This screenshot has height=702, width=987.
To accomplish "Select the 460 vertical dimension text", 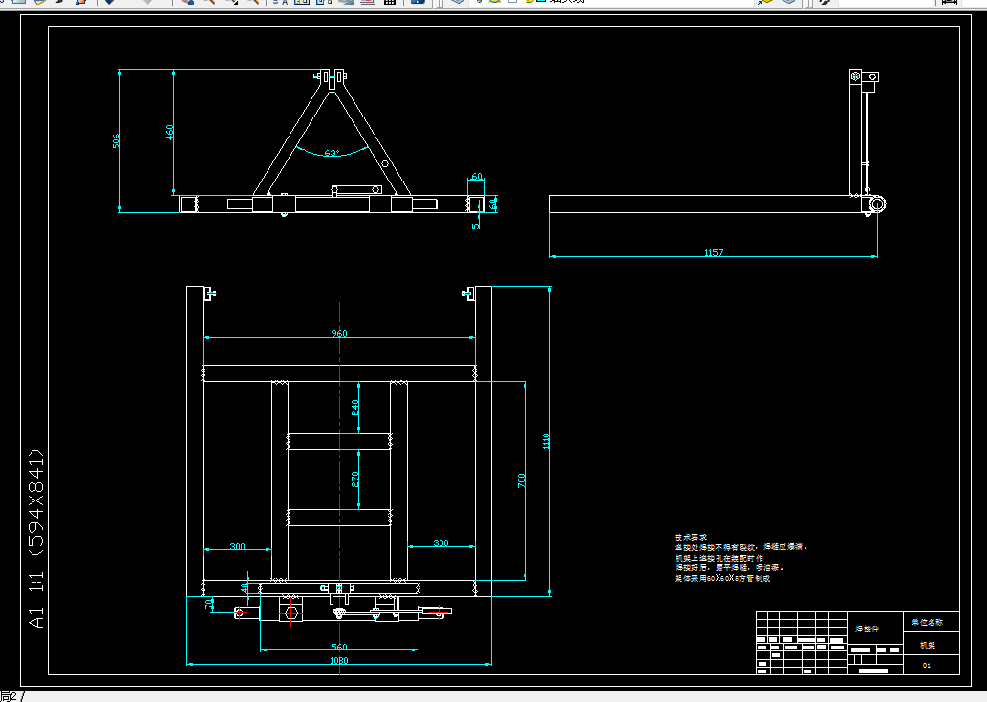I will 169,132.
